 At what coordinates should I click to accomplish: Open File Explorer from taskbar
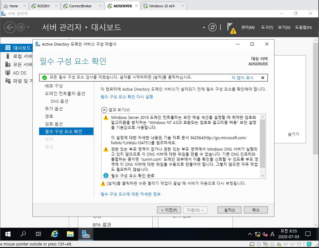coord(70,234)
